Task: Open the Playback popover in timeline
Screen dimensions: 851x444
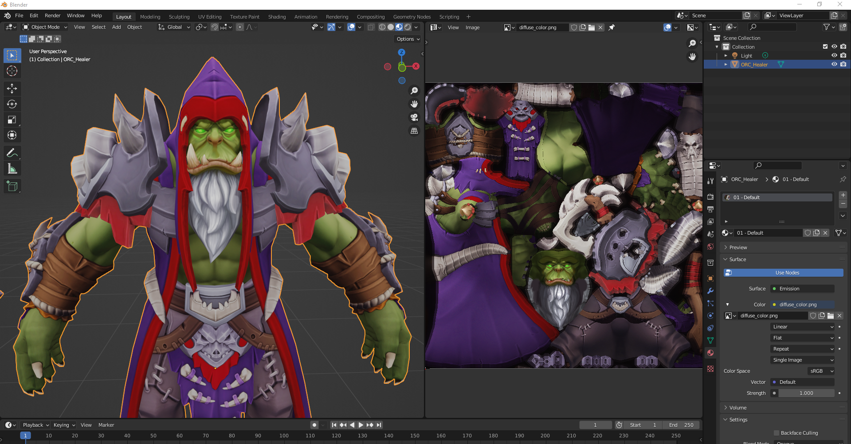Action: click(x=35, y=425)
